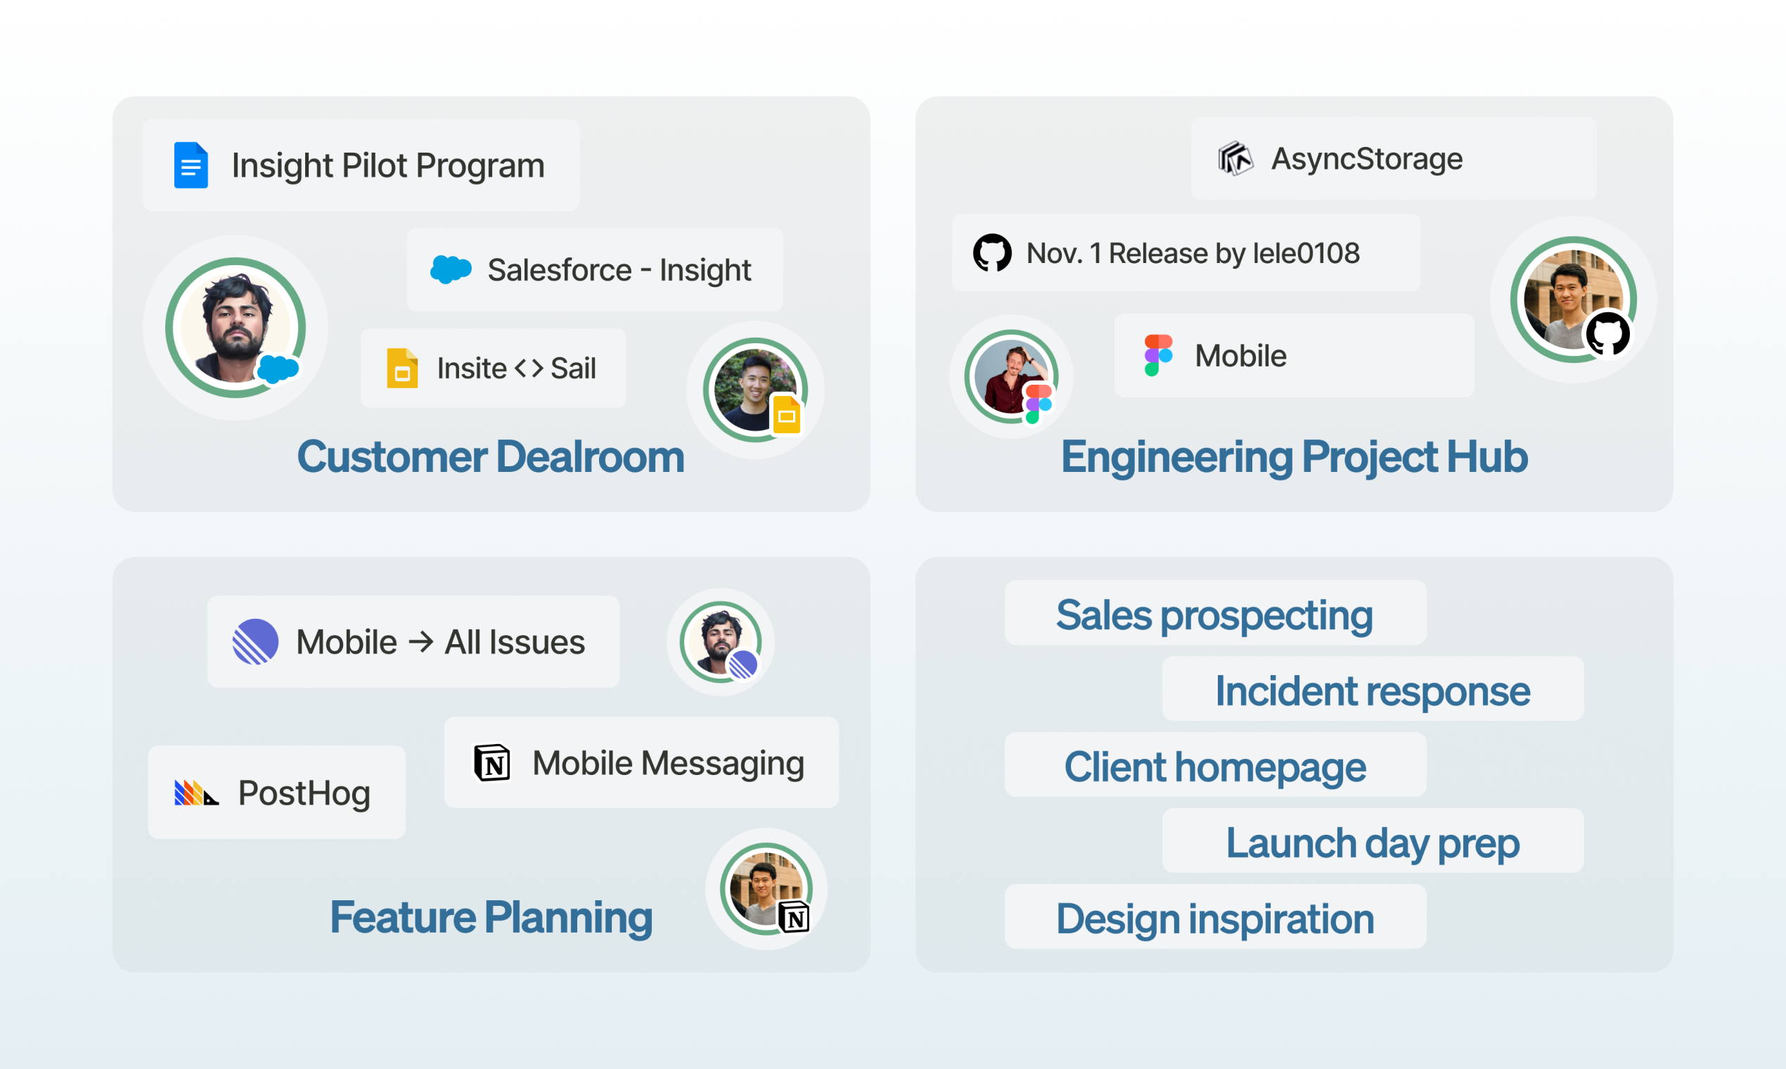Click the GitHub icon next to Nov. 1 Release
Screen dimensions: 1786x1069
991,253
